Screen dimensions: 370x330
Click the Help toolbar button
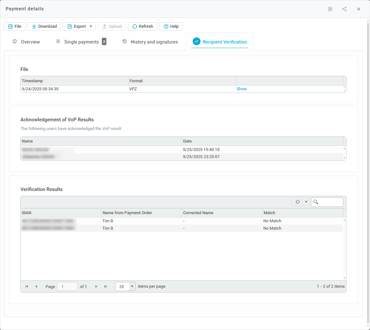(171, 26)
